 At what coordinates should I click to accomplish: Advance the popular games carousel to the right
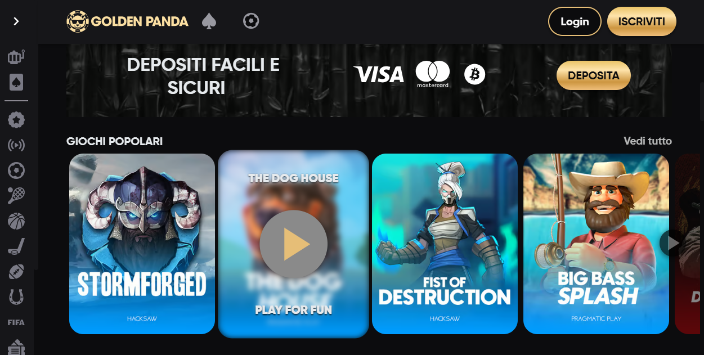672,243
